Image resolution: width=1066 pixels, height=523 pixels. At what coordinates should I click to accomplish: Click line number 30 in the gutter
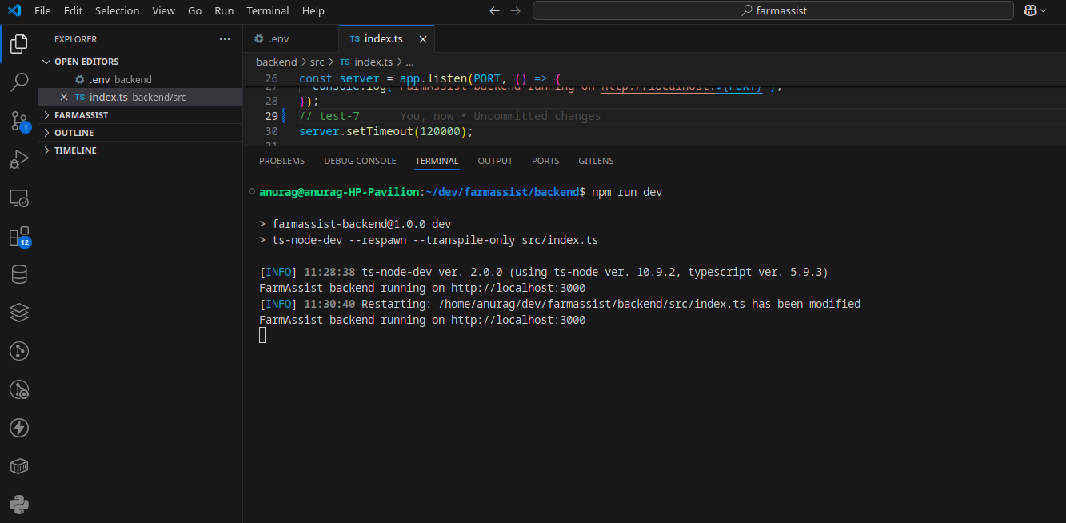[x=271, y=131]
